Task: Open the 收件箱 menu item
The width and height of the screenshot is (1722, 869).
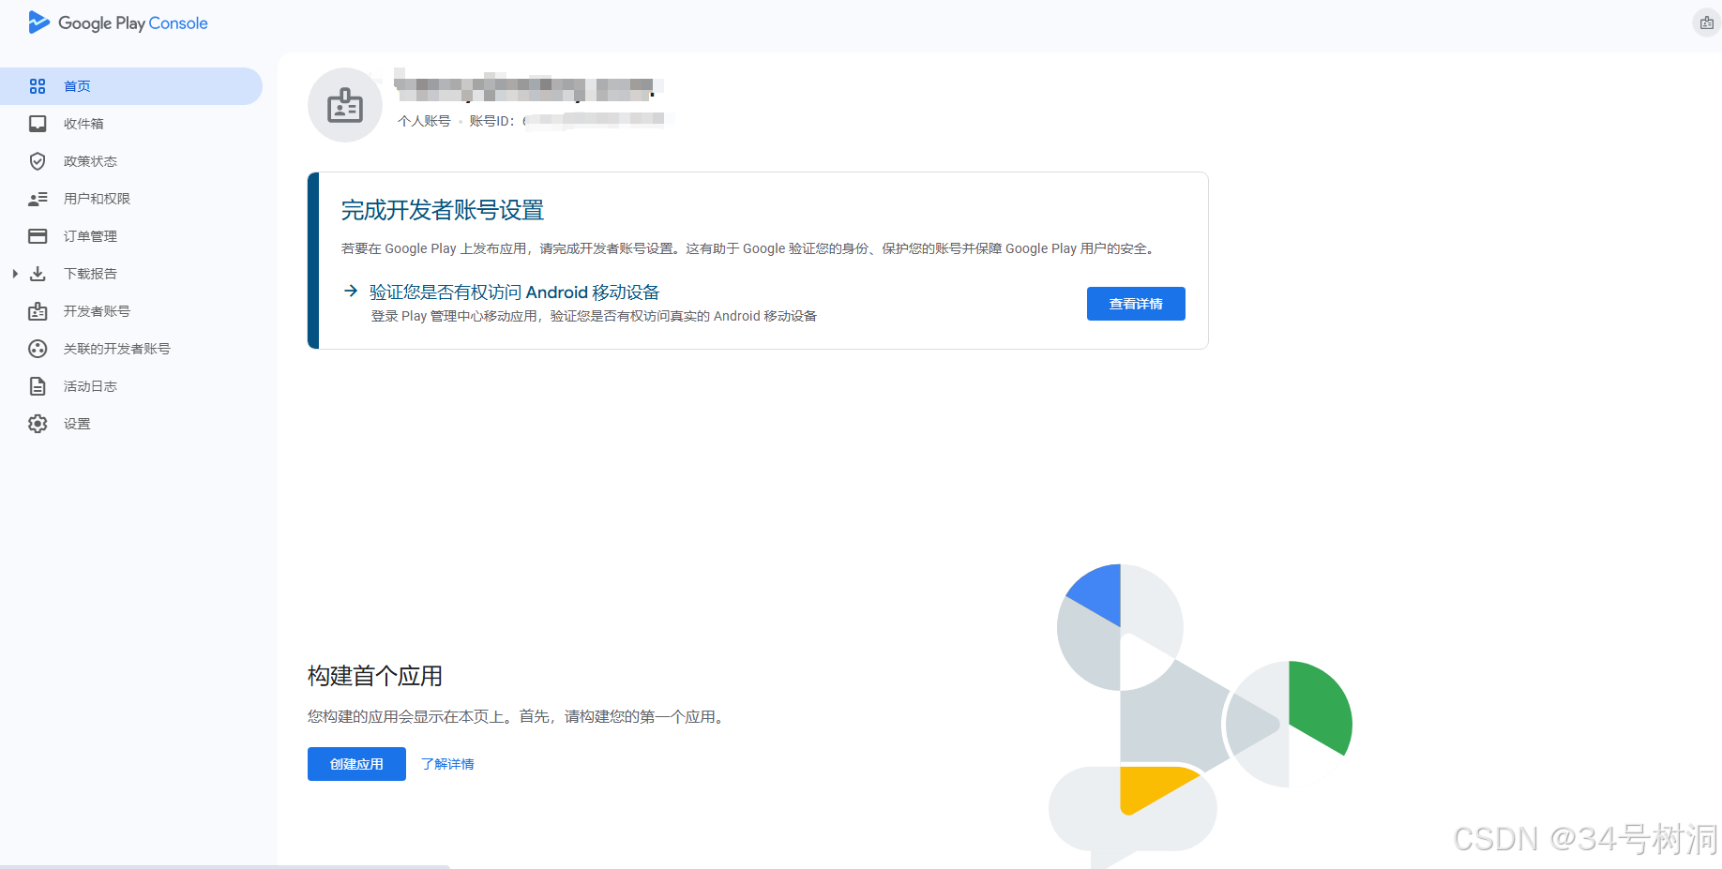Action: [x=131, y=124]
